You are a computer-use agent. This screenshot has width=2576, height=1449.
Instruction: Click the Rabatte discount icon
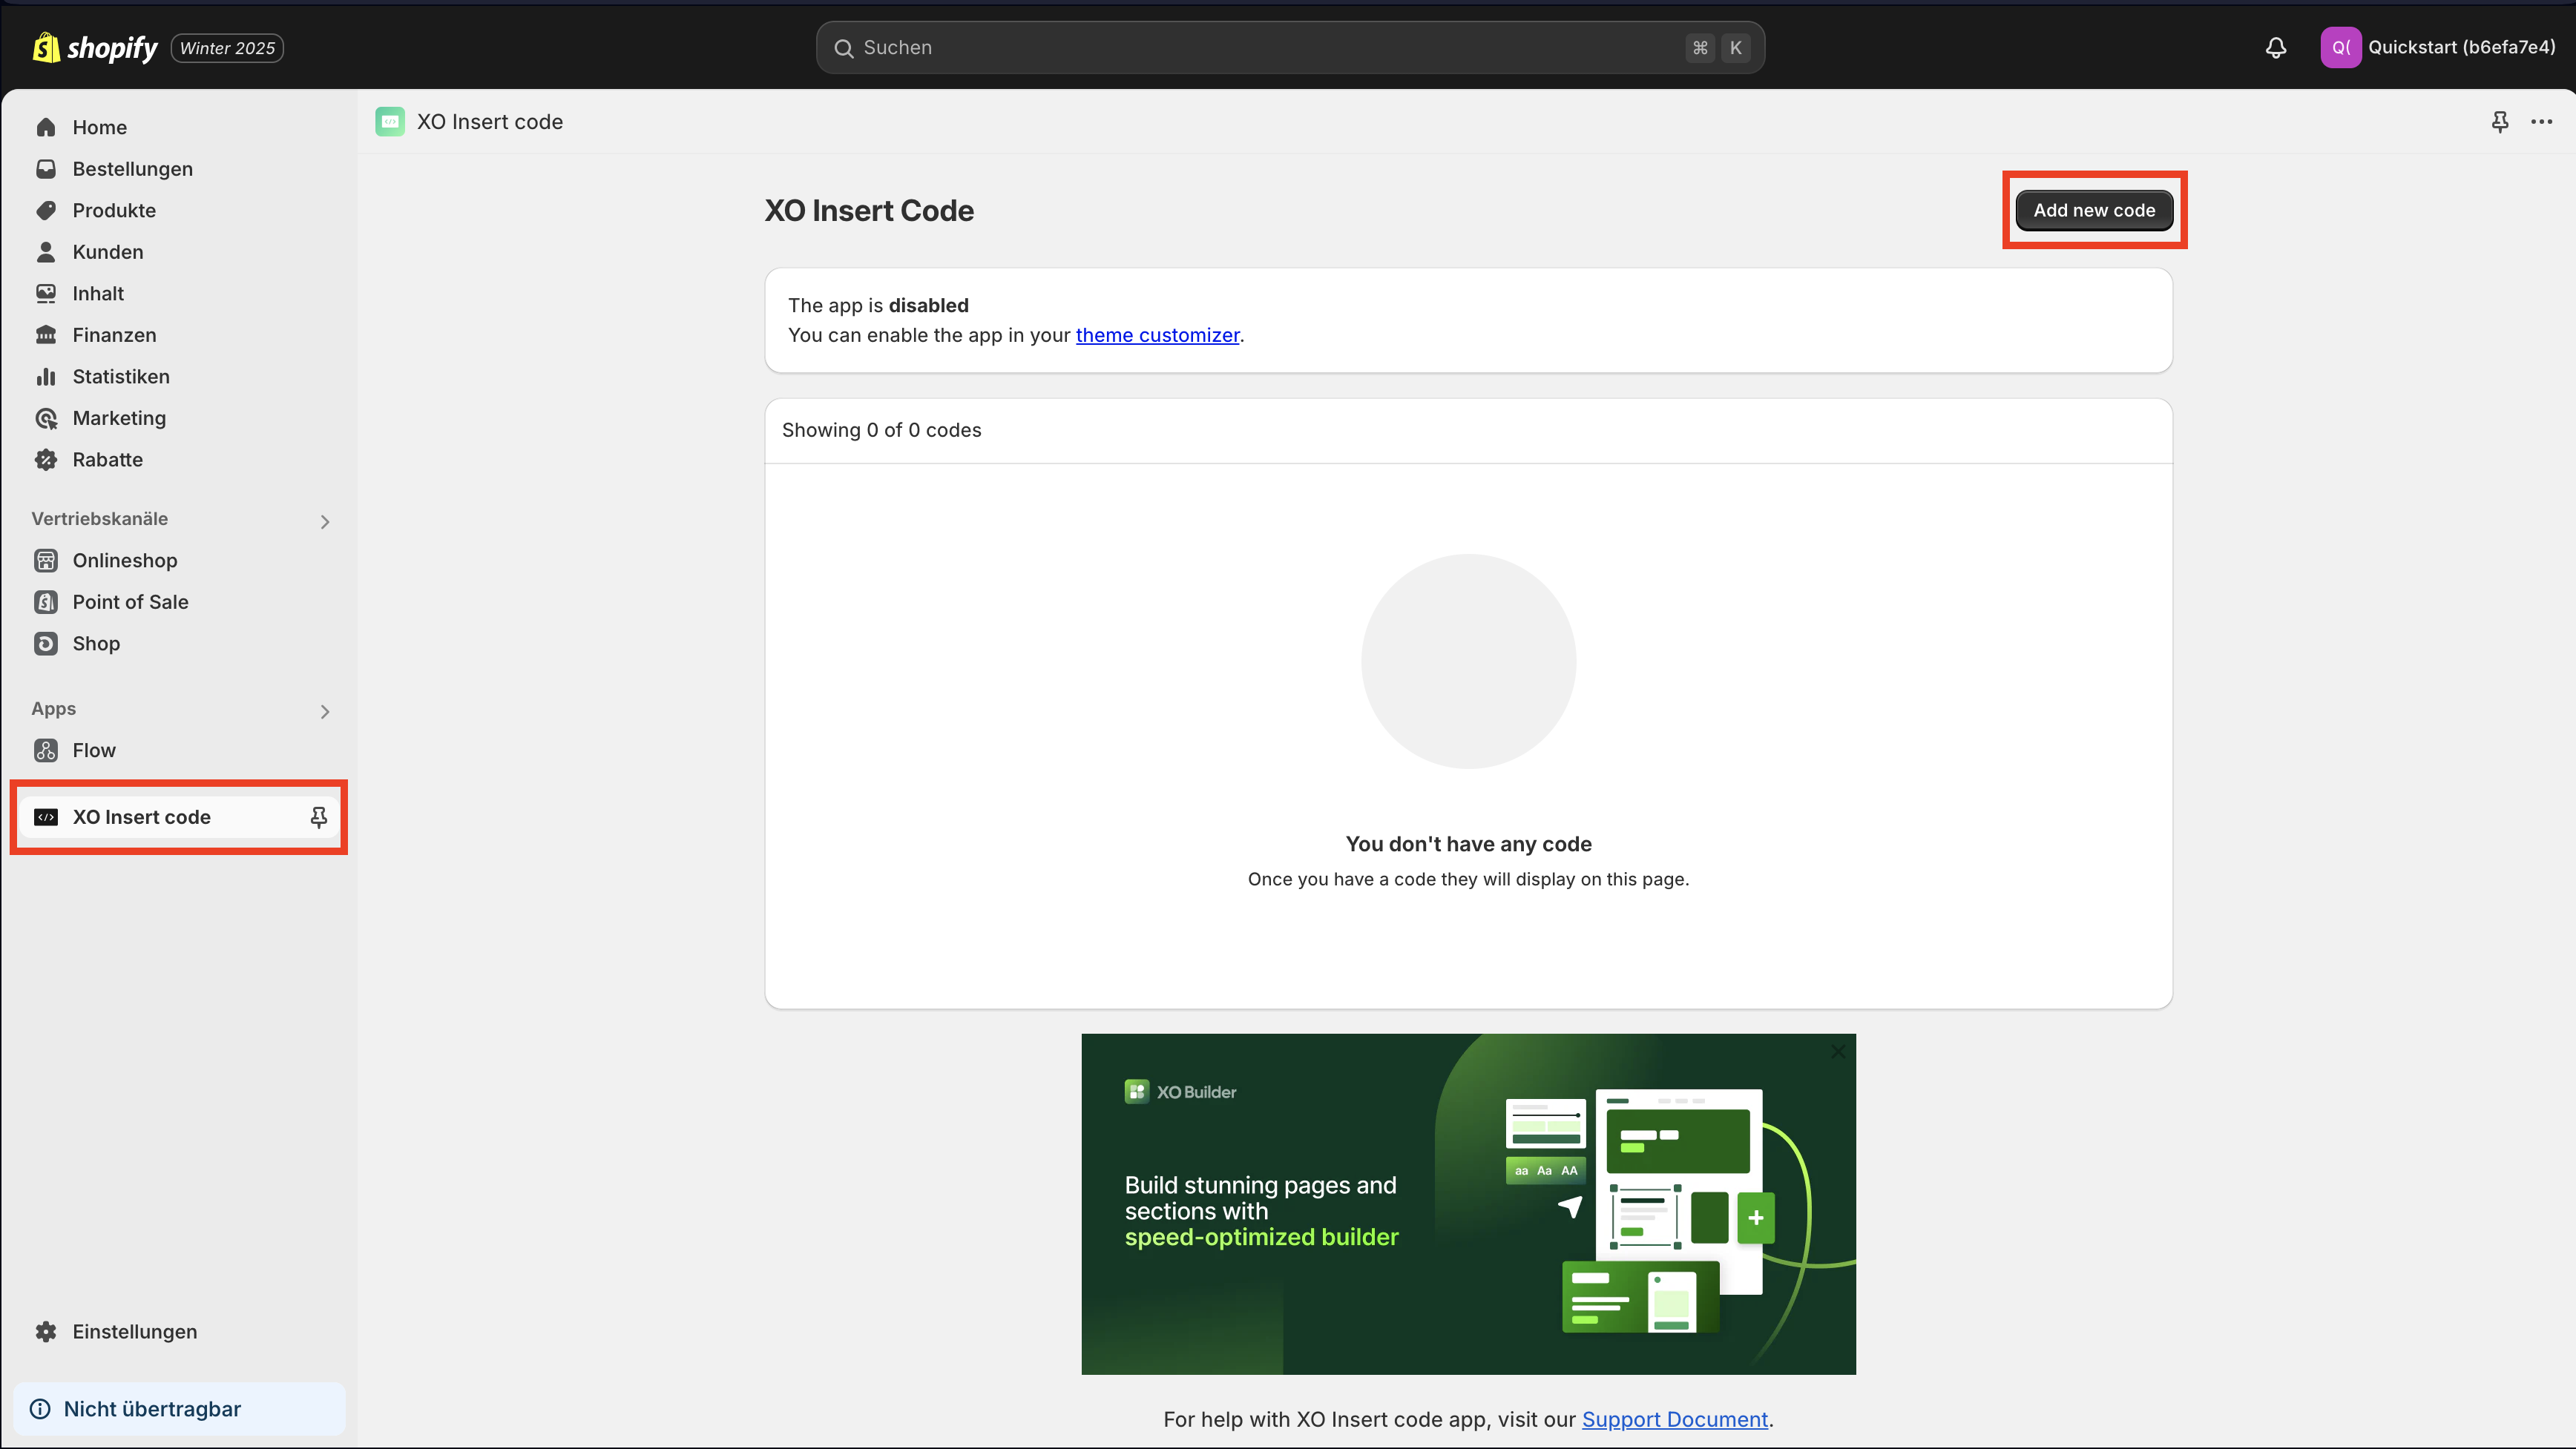pos(46,460)
